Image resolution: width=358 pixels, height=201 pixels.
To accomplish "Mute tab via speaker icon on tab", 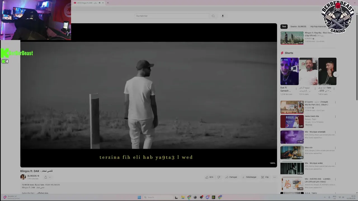I will tap(99, 3).
